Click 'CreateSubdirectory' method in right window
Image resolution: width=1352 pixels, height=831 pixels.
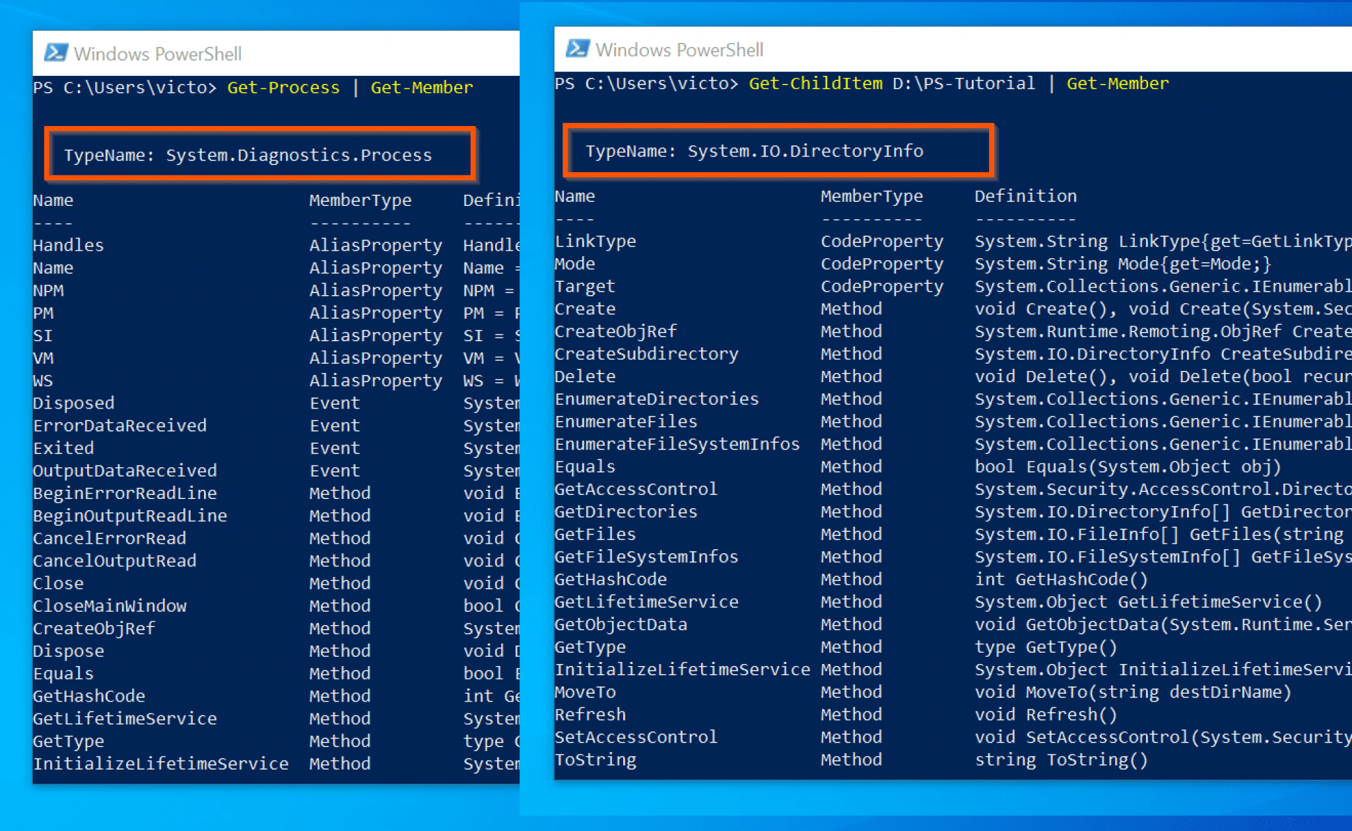coord(646,354)
